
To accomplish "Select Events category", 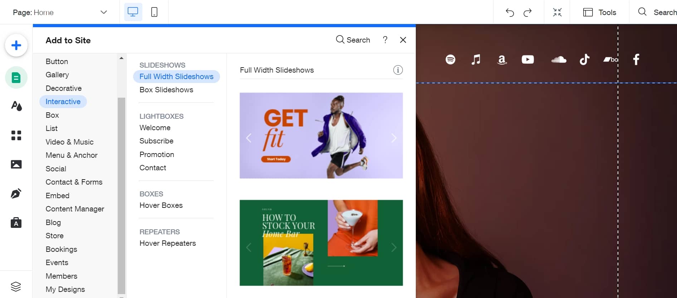I will click(57, 263).
